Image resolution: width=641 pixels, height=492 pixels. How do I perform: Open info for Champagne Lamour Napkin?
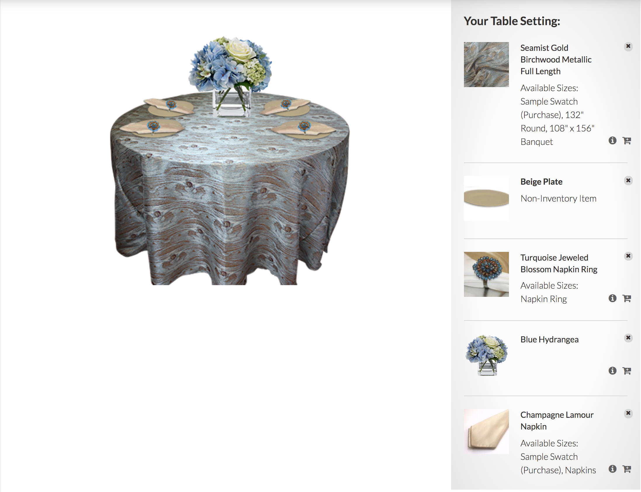coord(612,469)
